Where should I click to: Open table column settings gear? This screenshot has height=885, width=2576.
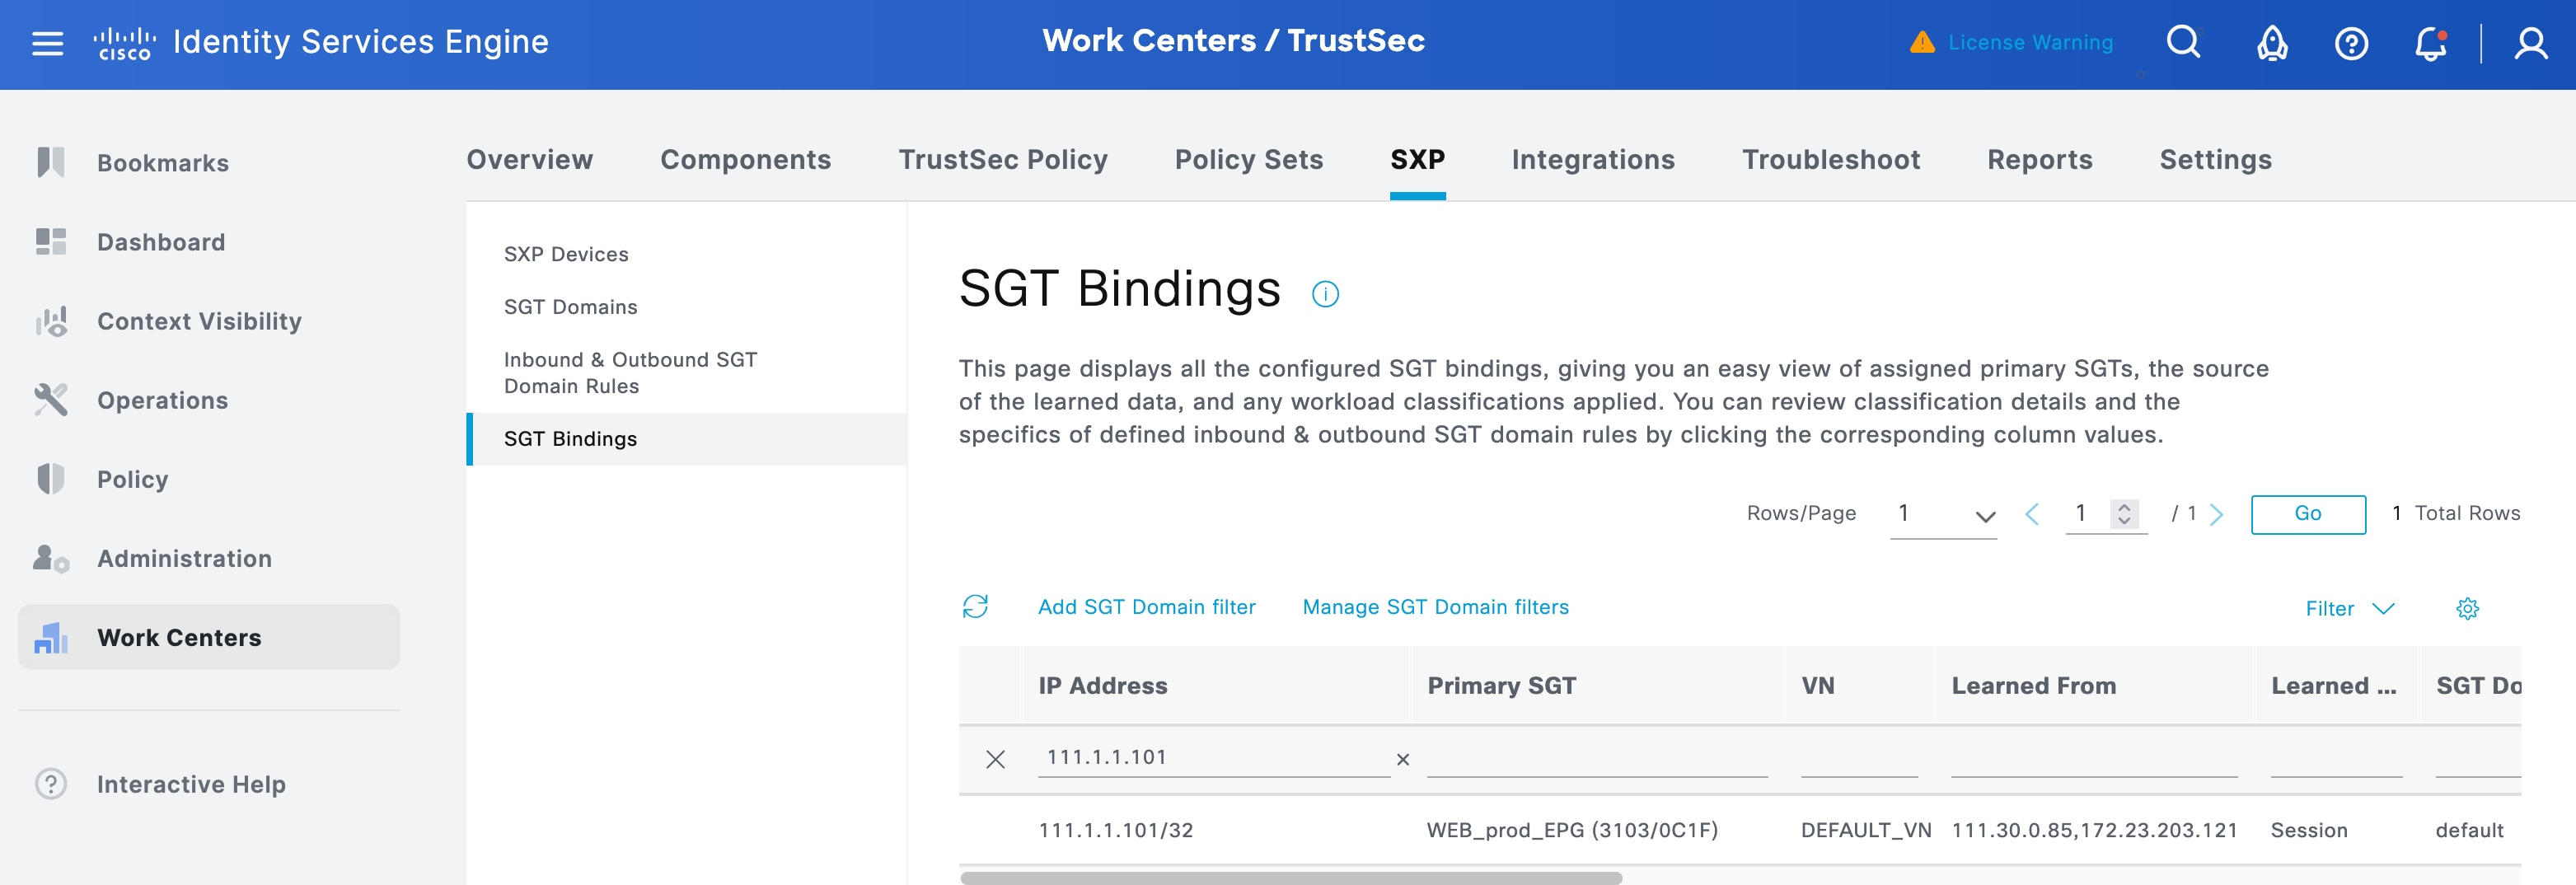pyautogui.click(x=2467, y=609)
